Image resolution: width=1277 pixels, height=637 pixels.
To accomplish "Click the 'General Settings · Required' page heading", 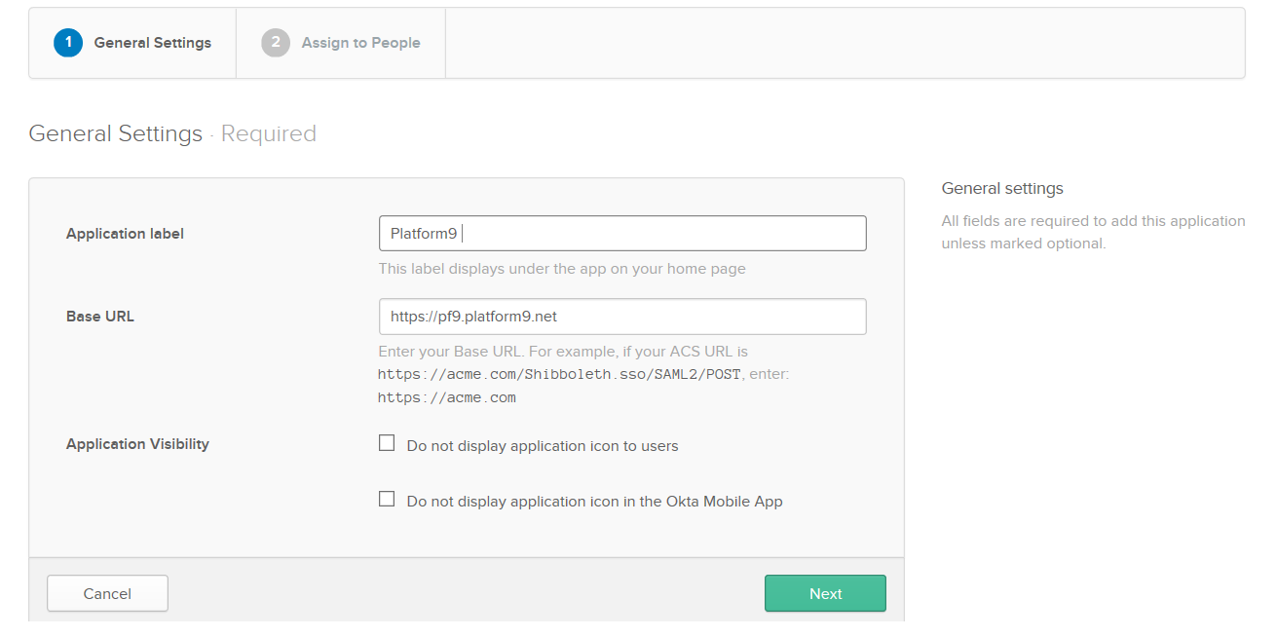I will 172,133.
